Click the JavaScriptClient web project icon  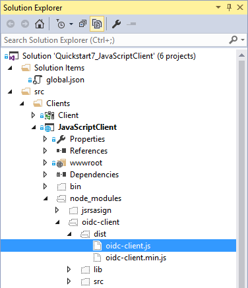[49, 127]
